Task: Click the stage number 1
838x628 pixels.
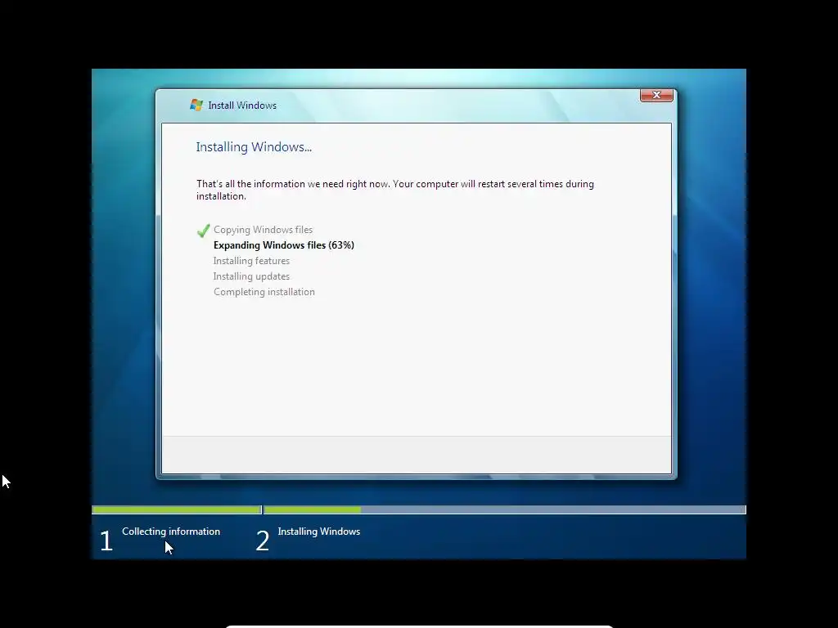Action: (106, 541)
